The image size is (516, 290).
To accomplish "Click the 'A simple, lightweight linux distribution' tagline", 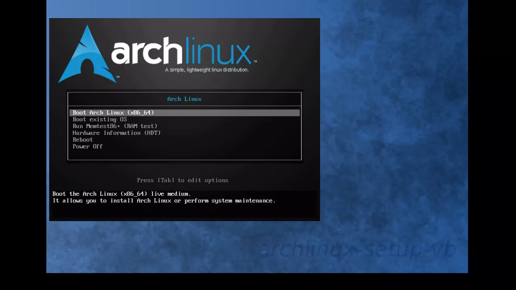I will tap(207, 70).
